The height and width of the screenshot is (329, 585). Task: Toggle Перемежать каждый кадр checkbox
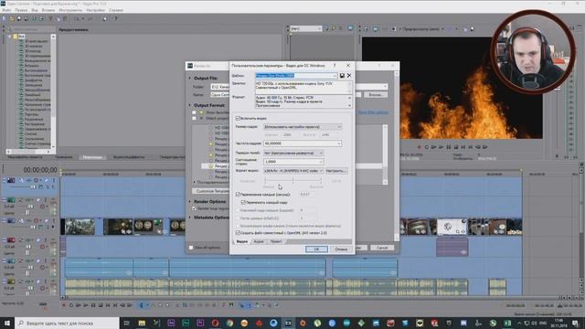[243, 202]
